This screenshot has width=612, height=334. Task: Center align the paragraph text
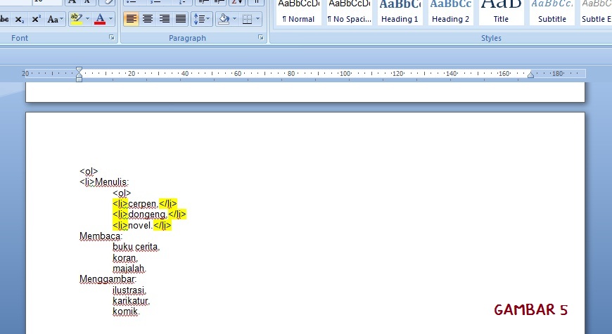148,19
